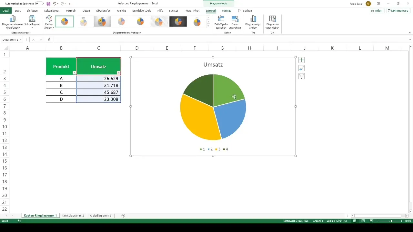413x232 pixels.
Task: Click the Chart Filters funnel button
Action: 301,76
